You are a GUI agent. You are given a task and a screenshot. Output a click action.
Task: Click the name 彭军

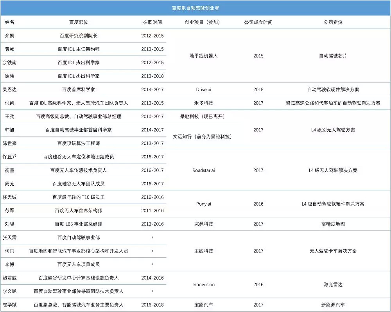9,211
